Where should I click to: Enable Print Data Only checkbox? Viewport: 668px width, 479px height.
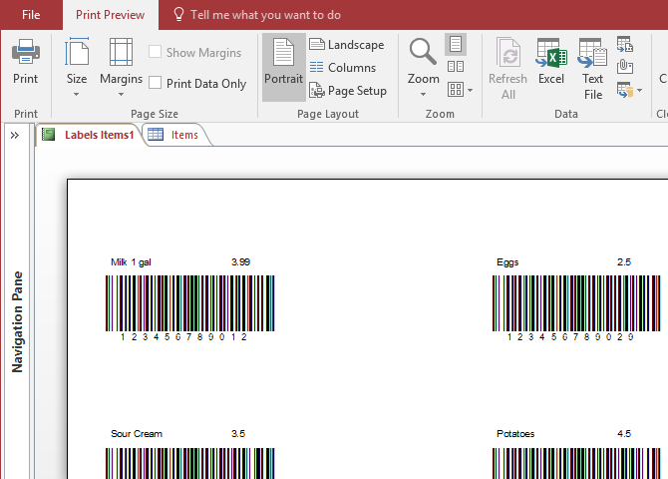point(156,82)
